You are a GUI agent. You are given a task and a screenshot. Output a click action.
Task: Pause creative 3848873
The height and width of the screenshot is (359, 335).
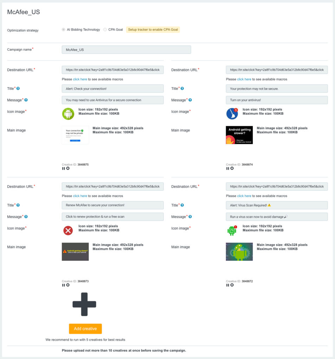(63, 285)
